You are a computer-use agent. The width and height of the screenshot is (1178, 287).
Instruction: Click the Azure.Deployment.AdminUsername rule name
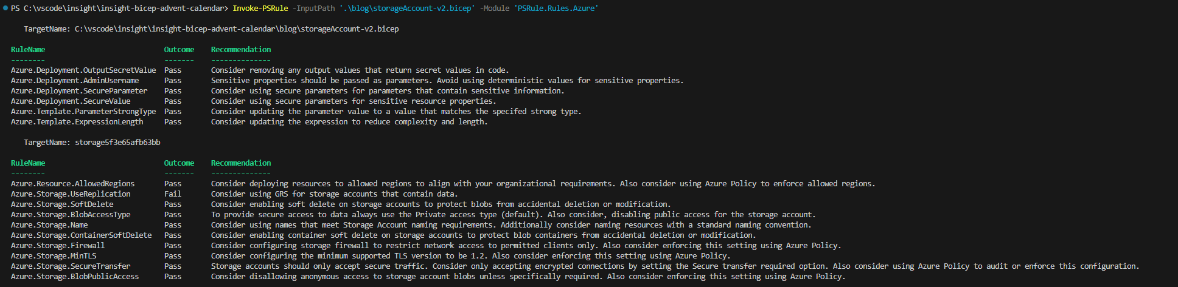pos(75,81)
